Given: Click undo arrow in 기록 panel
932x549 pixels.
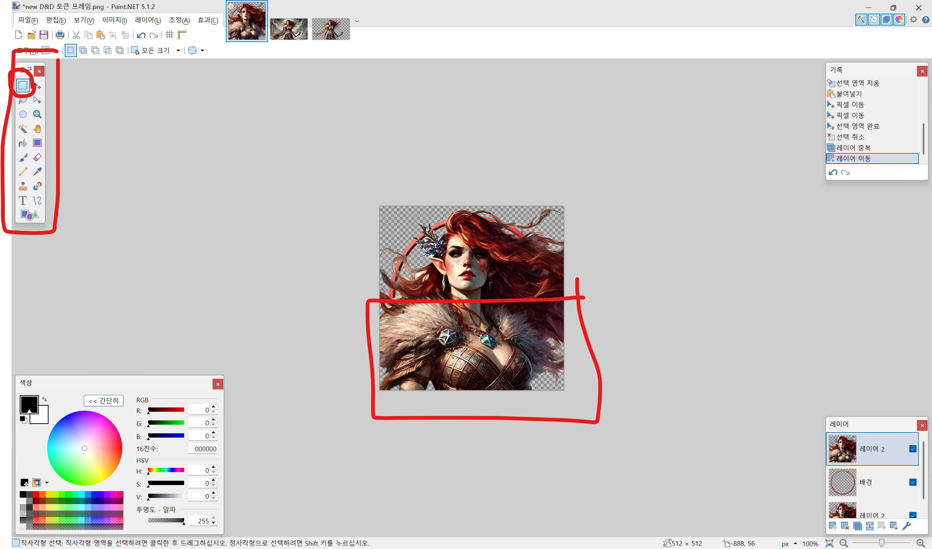Looking at the screenshot, I should point(833,172).
